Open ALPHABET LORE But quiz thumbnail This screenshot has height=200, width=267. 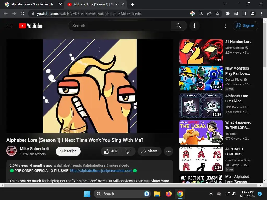pos(201,159)
